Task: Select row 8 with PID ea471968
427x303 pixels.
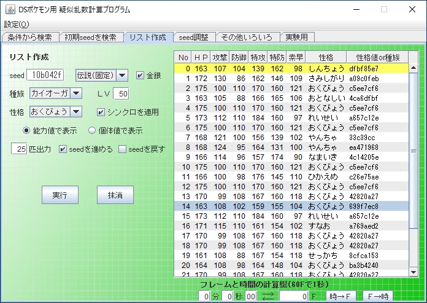Action: pyautogui.click(x=291, y=148)
